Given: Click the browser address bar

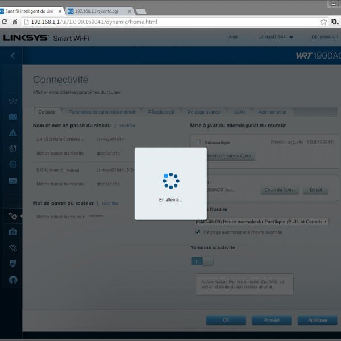Looking at the screenshot, I should pyautogui.click(x=170, y=22).
